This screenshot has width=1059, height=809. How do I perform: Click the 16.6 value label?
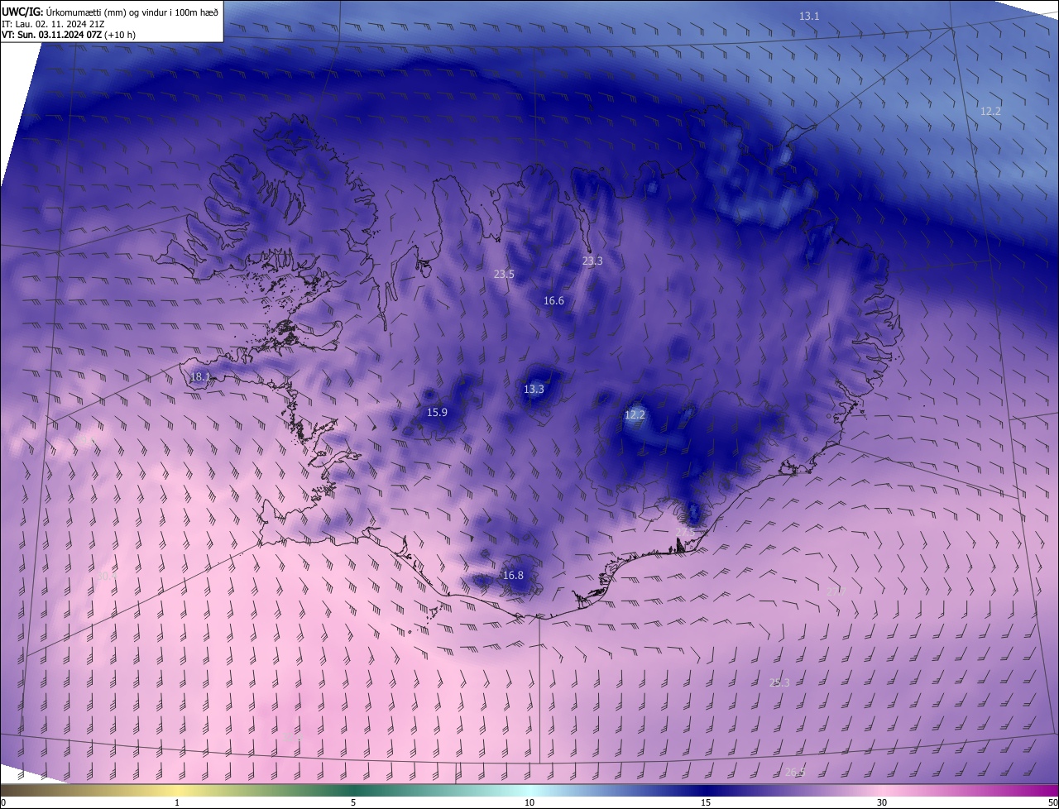click(553, 300)
